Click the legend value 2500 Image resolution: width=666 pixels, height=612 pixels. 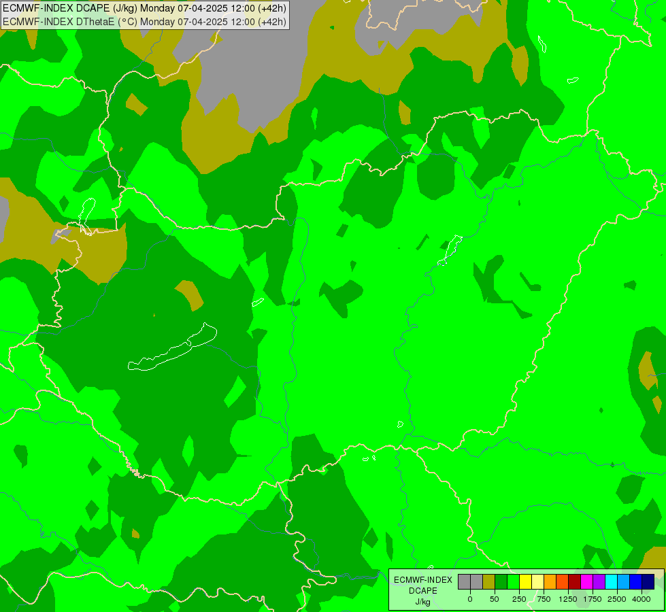point(617,599)
